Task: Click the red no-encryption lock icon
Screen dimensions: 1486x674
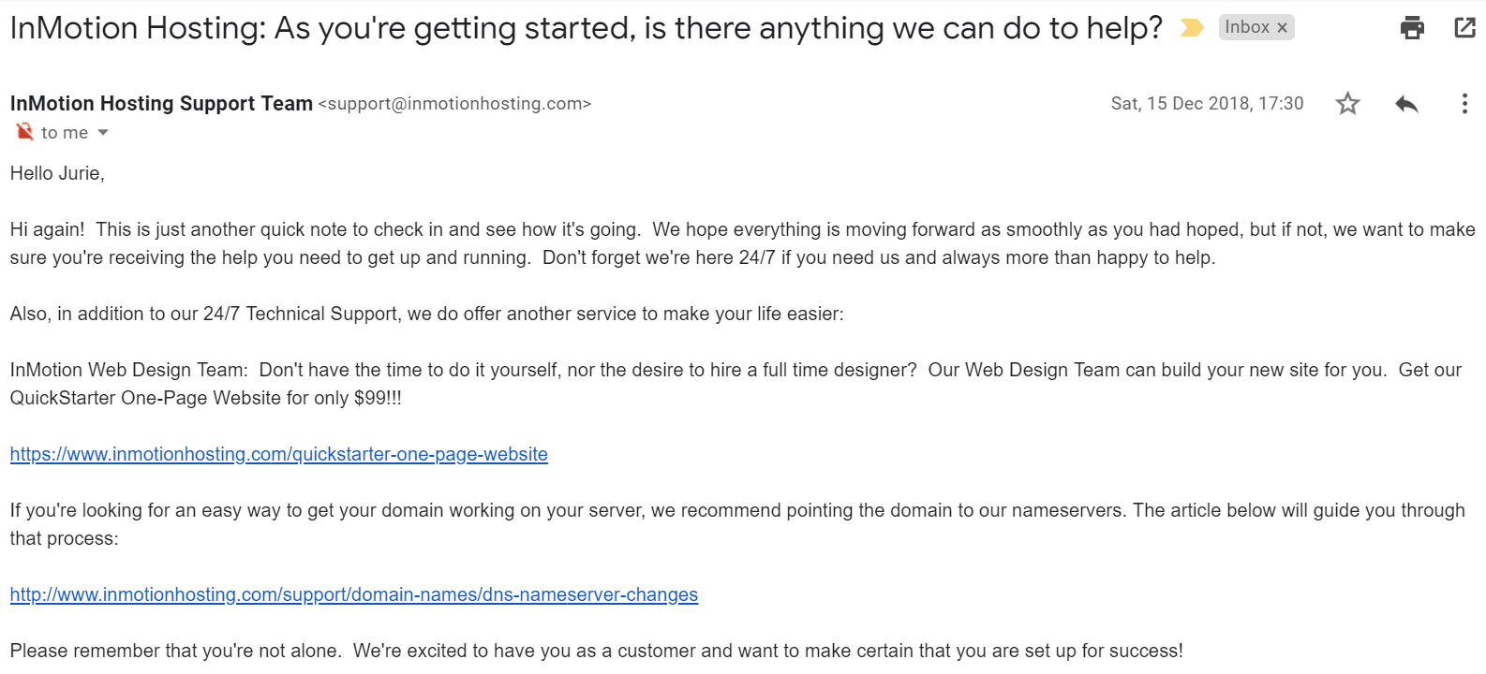Action: (x=24, y=132)
